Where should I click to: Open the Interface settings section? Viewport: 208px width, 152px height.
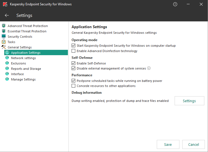(17, 74)
